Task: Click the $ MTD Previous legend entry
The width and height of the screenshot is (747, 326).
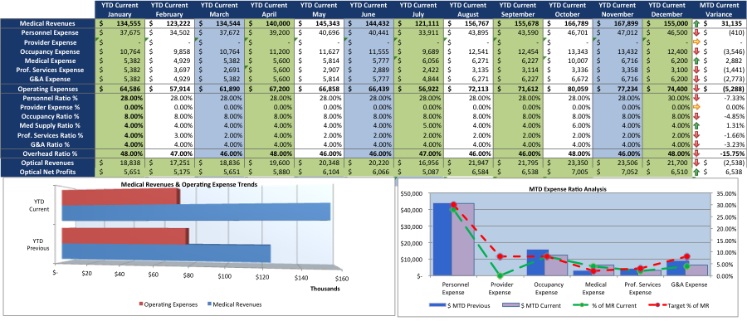Action: point(460,305)
